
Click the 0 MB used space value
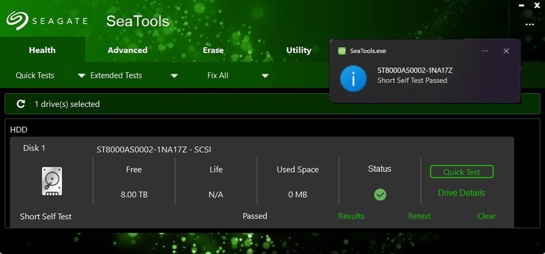click(297, 195)
